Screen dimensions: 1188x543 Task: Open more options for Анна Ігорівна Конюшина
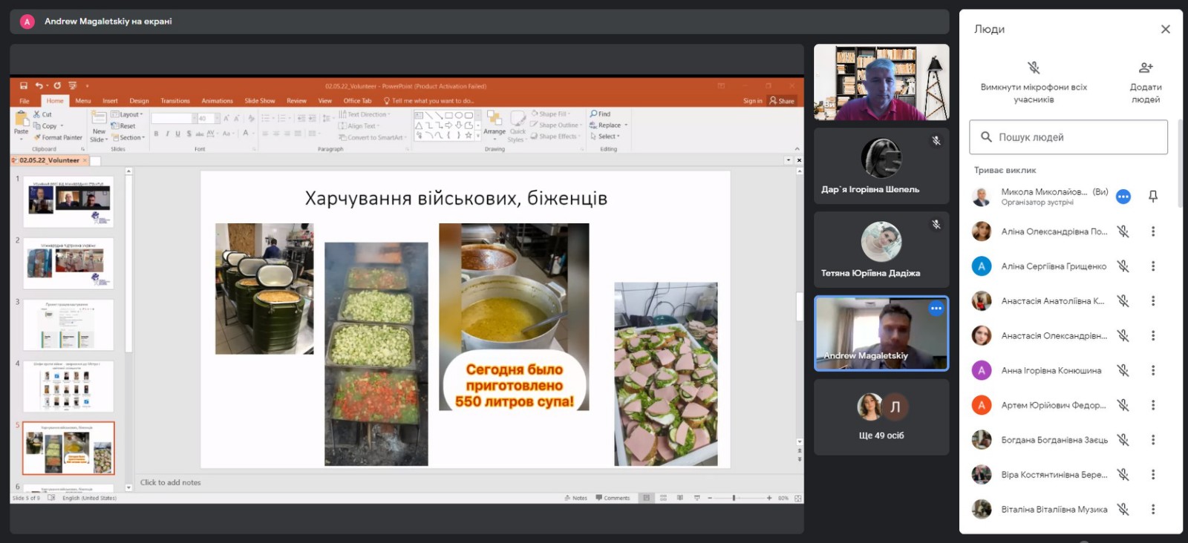click(x=1153, y=370)
